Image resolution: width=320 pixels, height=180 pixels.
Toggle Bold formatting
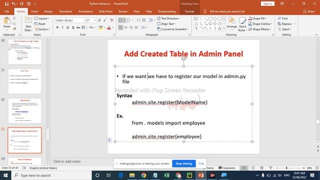(x=57, y=27)
